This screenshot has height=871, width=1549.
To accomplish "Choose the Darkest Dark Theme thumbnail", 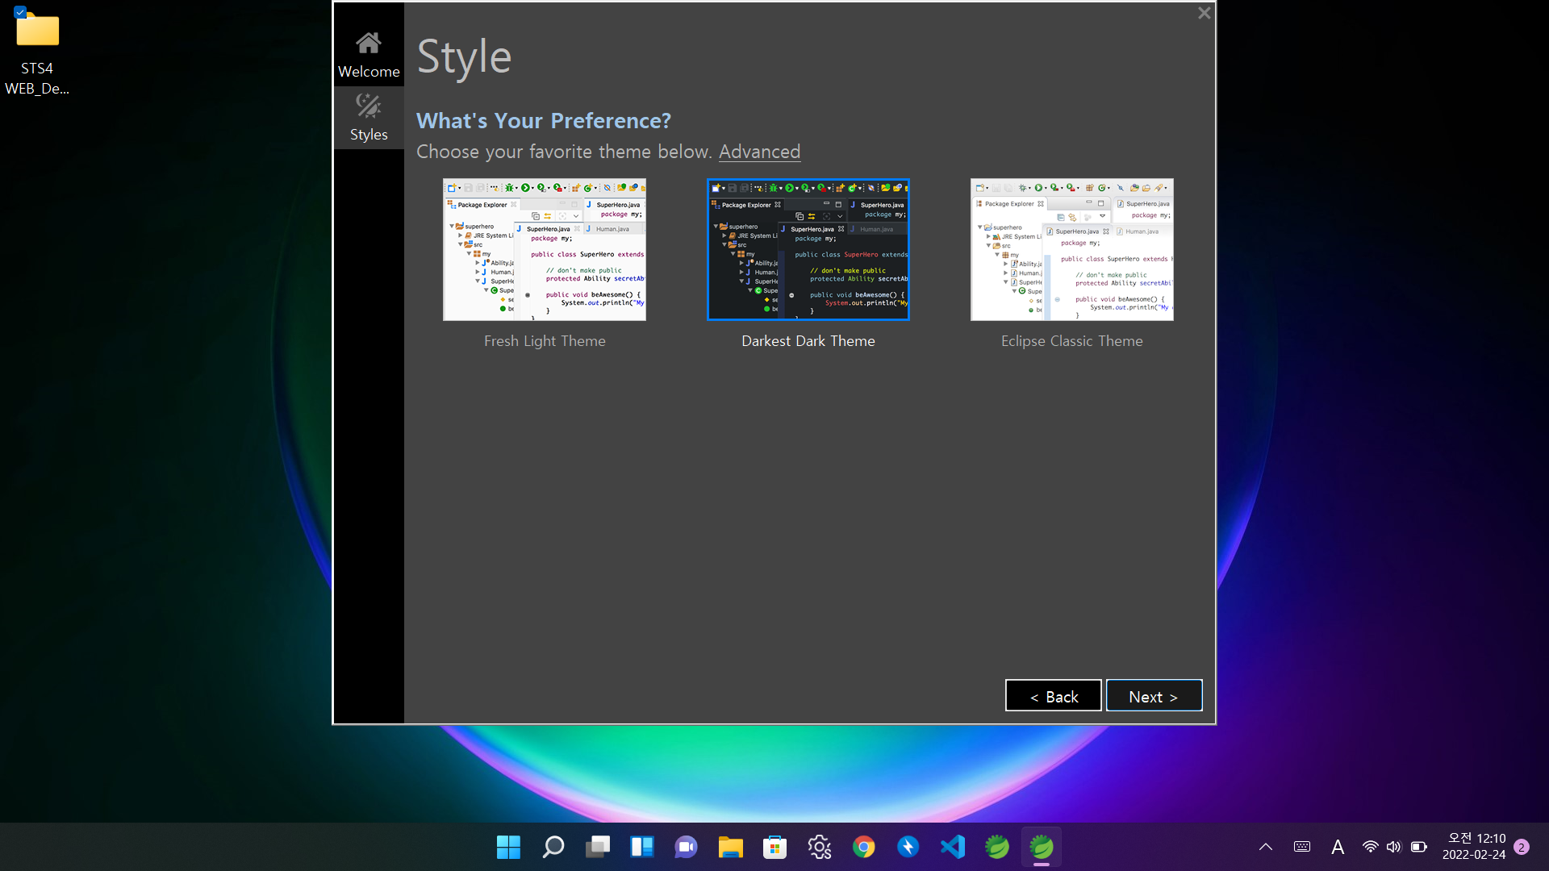I will [x=808, y=249].
